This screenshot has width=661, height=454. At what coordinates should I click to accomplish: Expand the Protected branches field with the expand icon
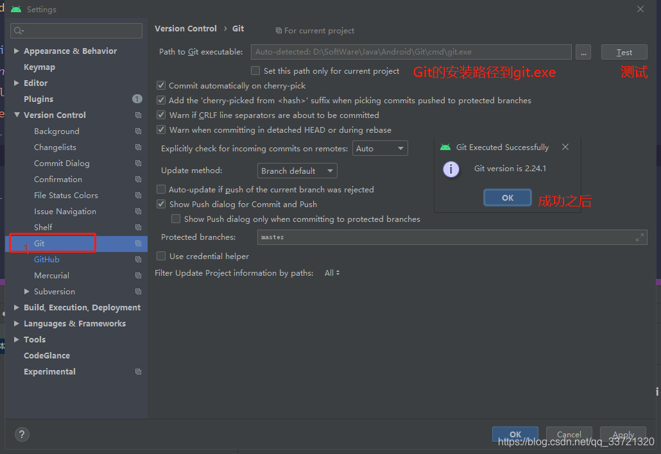[639, 237]
